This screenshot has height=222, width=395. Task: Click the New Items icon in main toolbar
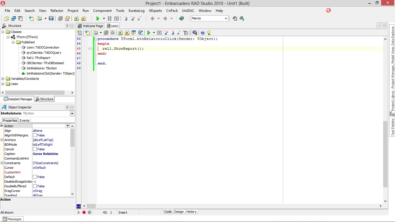pyautogui.click(x=32, y=18)
